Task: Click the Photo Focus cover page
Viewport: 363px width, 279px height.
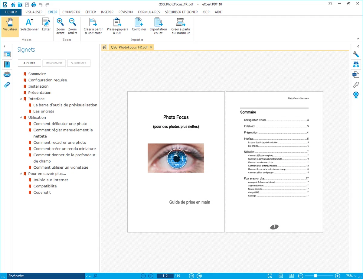Action: tap(176, 162)
